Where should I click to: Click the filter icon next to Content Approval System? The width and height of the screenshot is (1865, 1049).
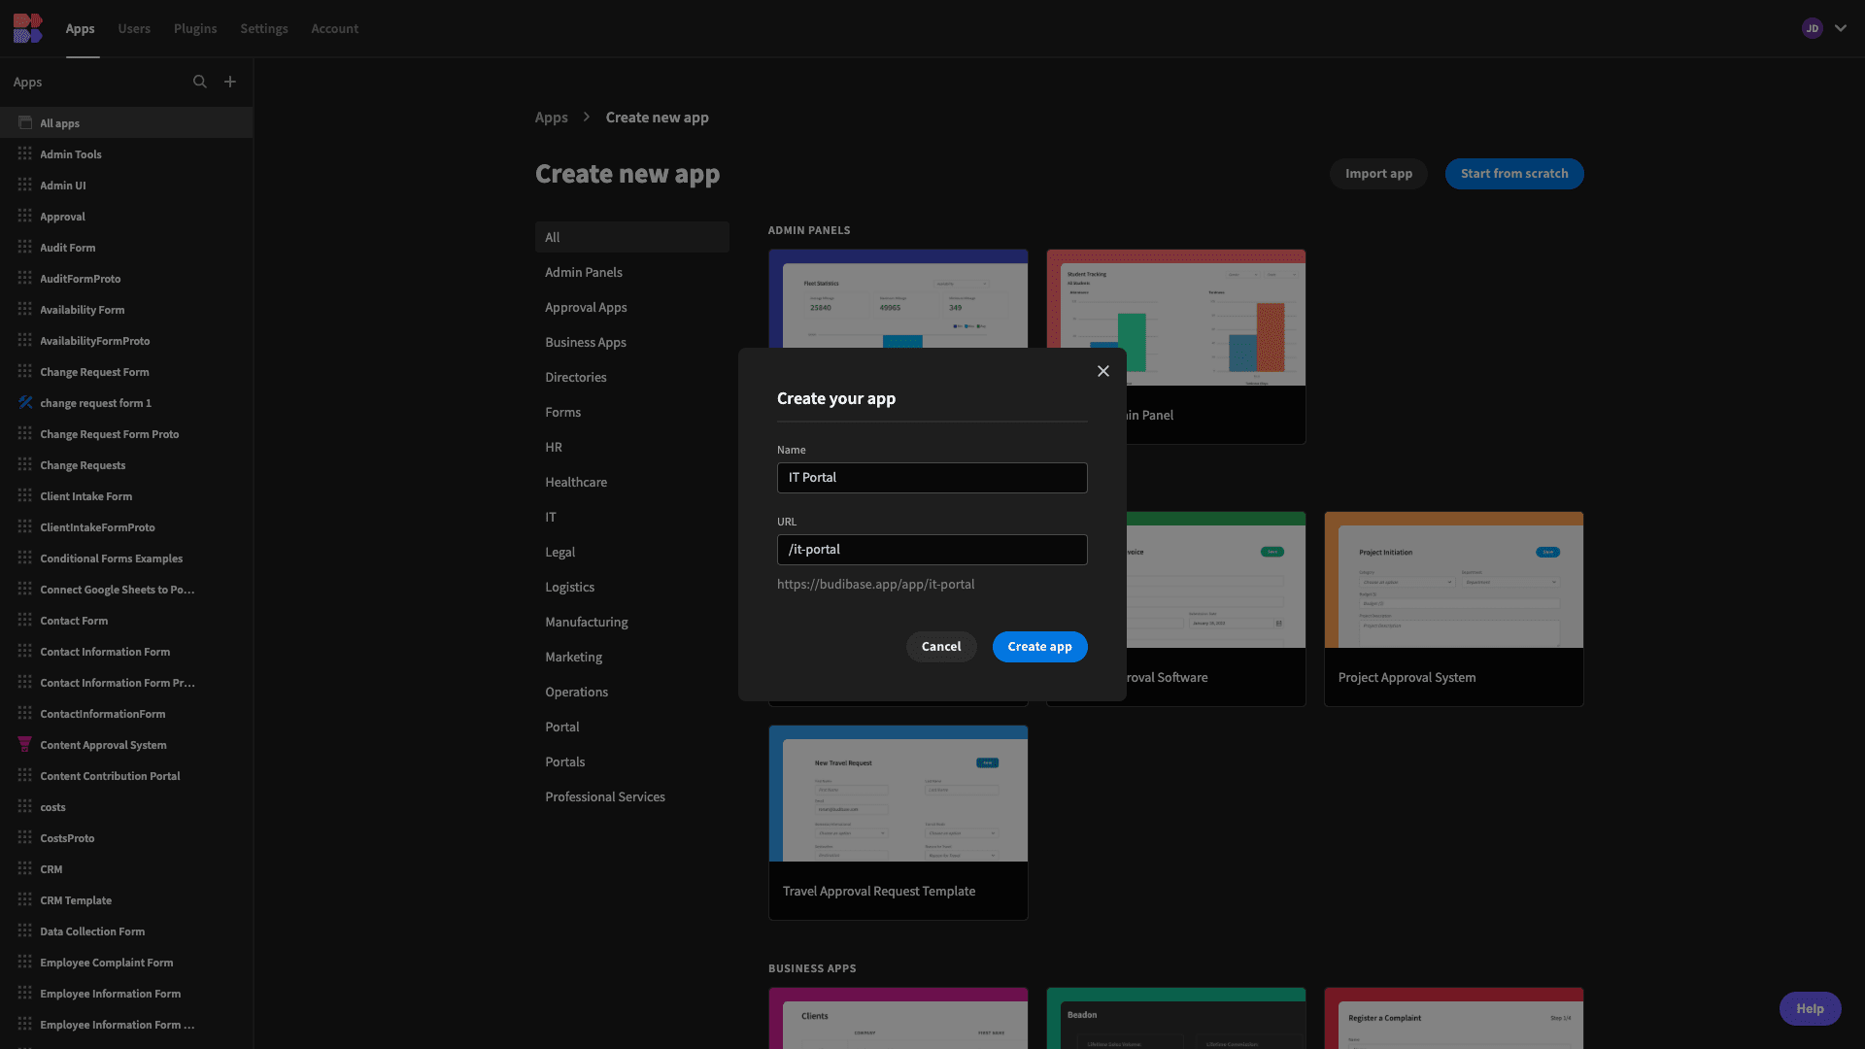pos(24,744)
